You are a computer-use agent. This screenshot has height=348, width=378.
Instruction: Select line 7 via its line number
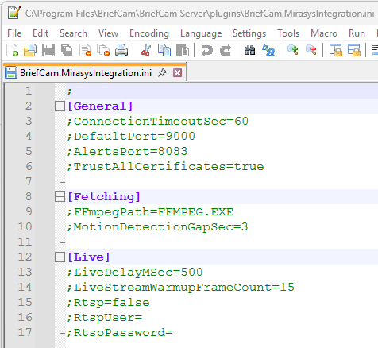(29, 182)
